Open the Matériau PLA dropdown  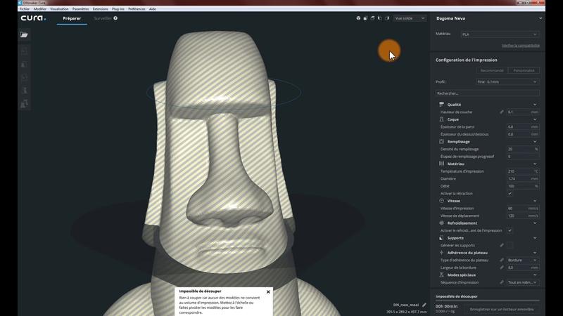pyautogui.click(x=499, y=34)
